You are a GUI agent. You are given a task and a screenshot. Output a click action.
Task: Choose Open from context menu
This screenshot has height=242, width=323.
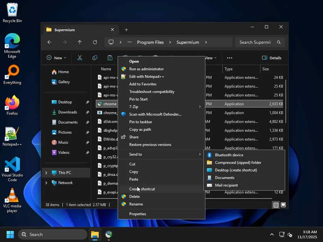[x=161, y=61]
